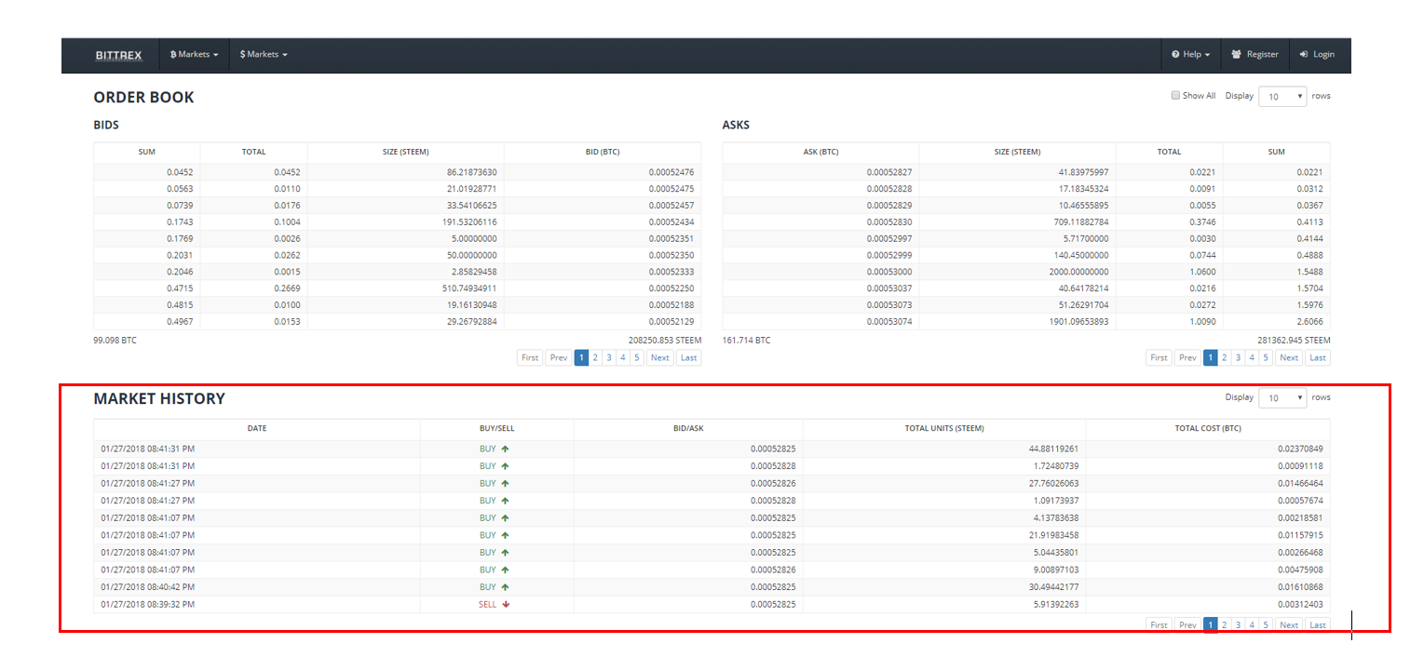Screen dimensions: 1424x657
Task: Select page 3 of bids
Action: tap(609, 357)
